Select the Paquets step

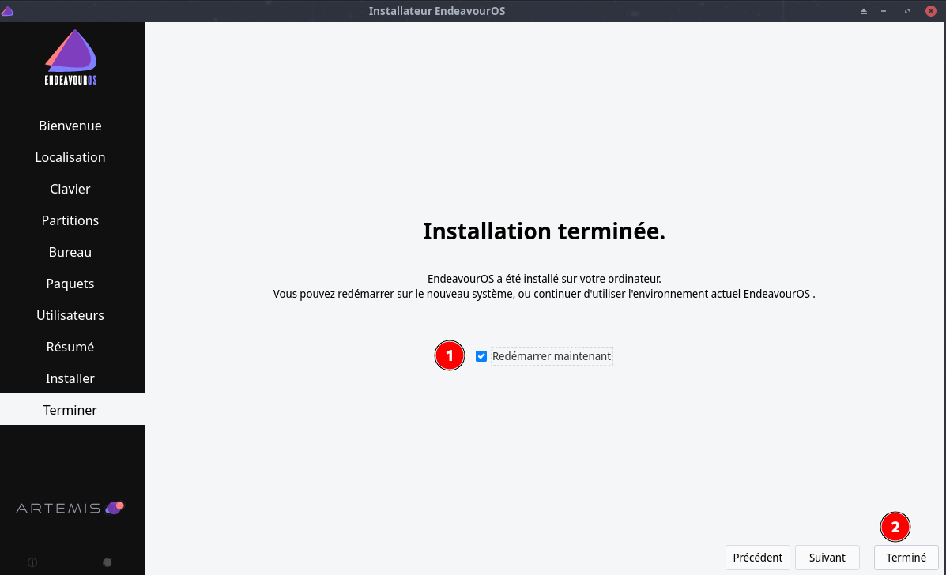point(70,284)
